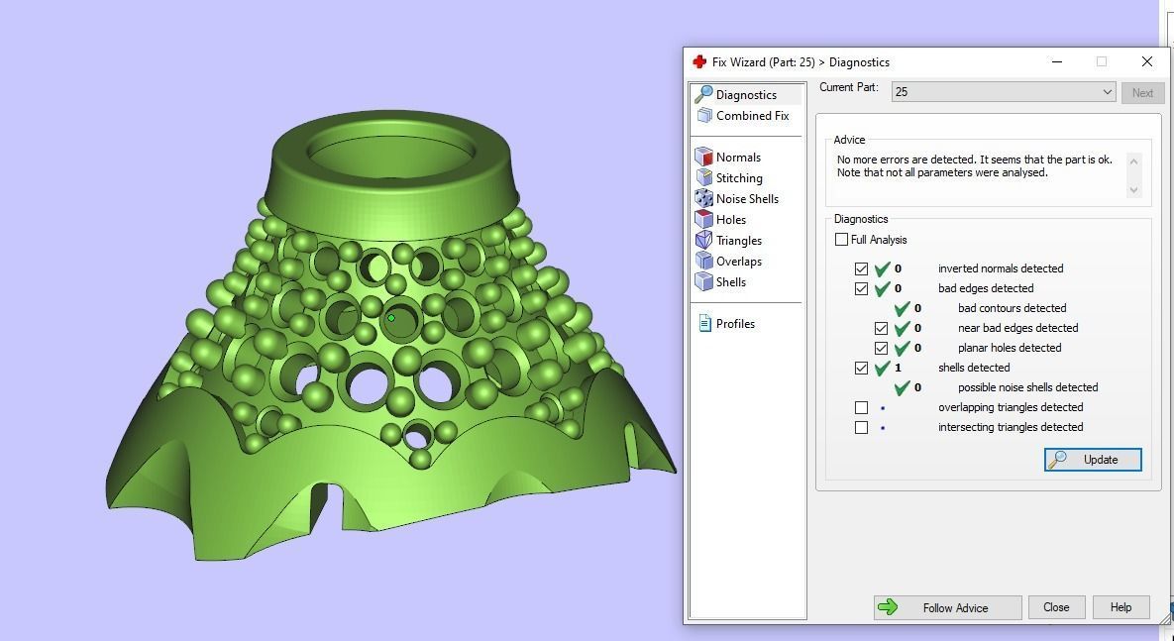
Task: Click the Normals cube icon
Action: point(703,157)
